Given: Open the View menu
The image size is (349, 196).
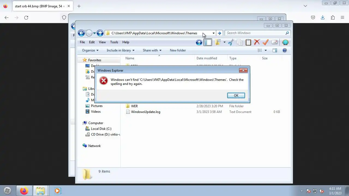Looking at the screenshot, I should (102, 42).
